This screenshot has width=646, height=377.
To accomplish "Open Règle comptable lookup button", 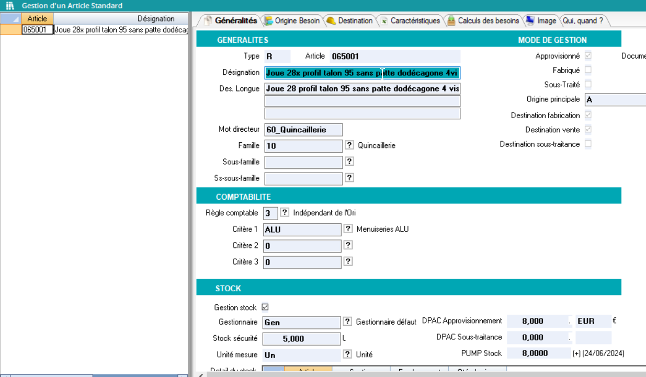I will click(x=285, y=213).
